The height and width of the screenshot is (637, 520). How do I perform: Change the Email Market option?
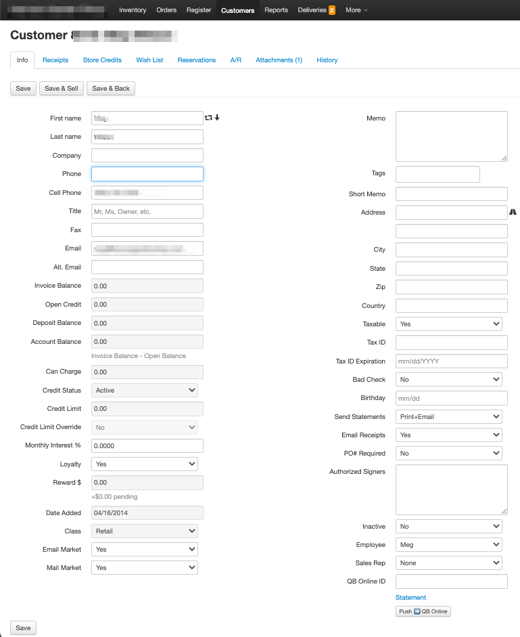pos(145,550)
